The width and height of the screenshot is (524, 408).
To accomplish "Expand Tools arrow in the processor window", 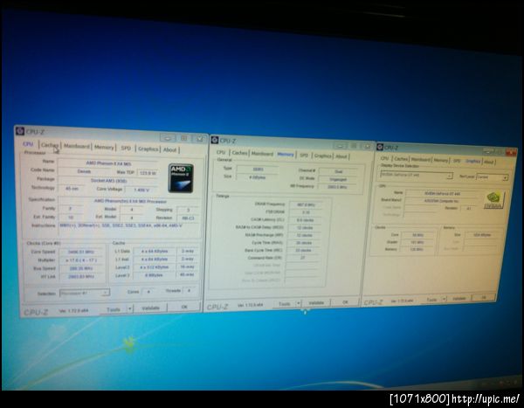I will 130,308.
